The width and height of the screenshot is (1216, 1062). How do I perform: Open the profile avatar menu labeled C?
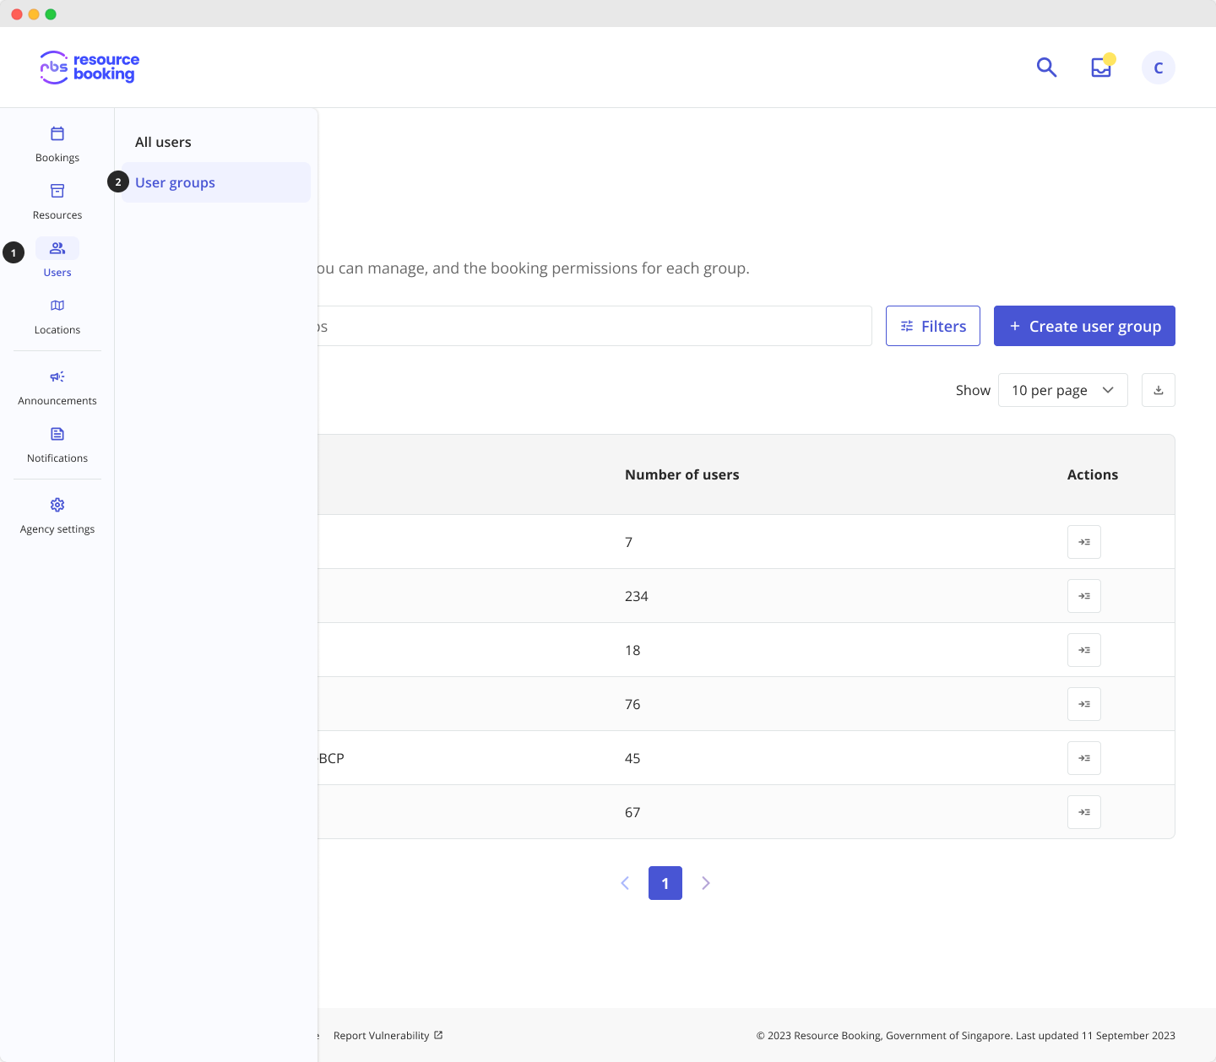click(x=1158, y=68)
